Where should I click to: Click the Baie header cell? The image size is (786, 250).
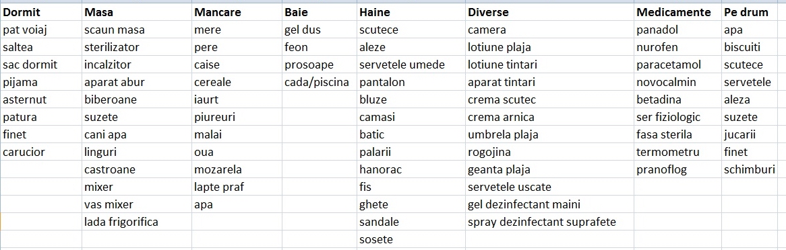pyautogui.click(x=320, y=12)
